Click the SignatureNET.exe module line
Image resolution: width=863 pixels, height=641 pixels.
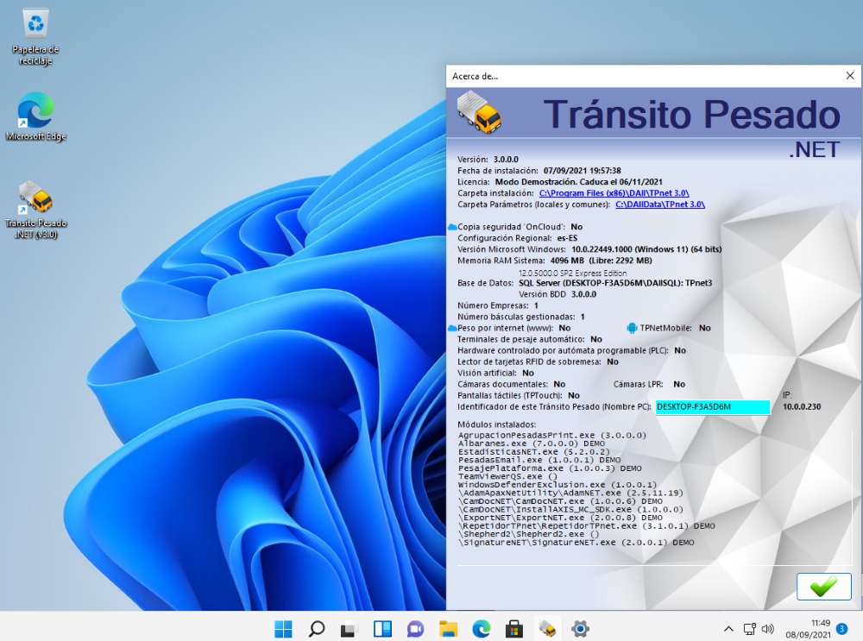[576, 543]
